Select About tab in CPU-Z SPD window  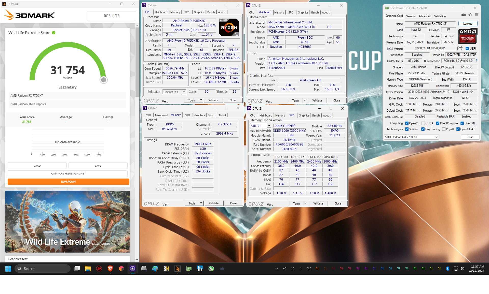[x=327, y=115]
